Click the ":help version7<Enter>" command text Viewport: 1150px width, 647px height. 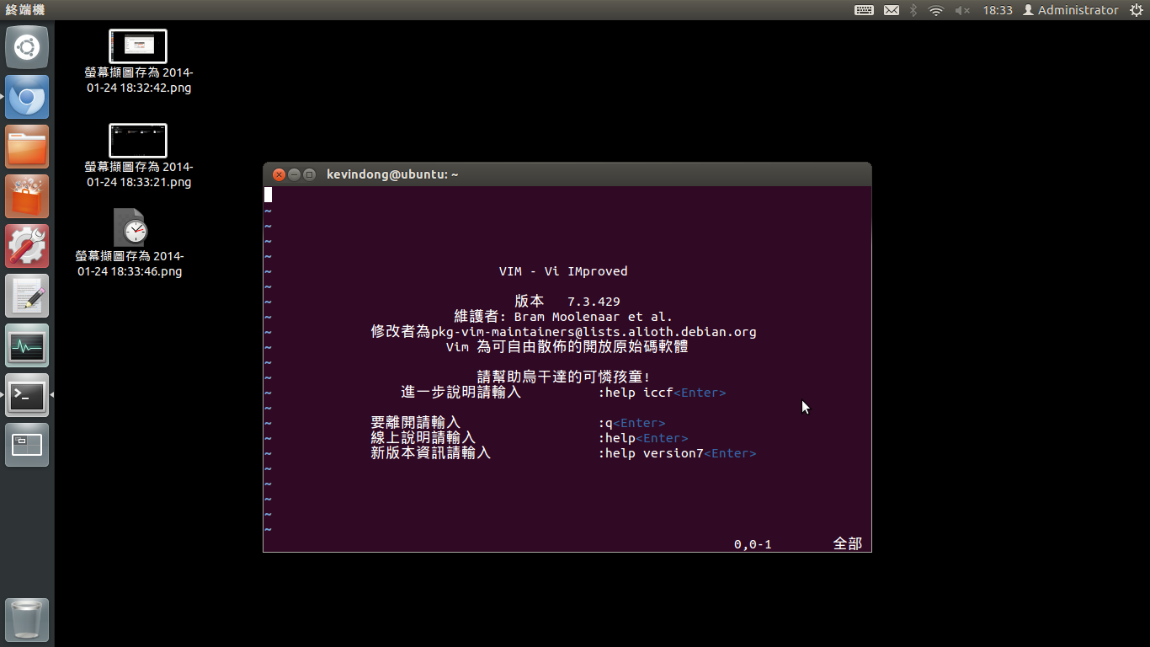tap(677, 453)
